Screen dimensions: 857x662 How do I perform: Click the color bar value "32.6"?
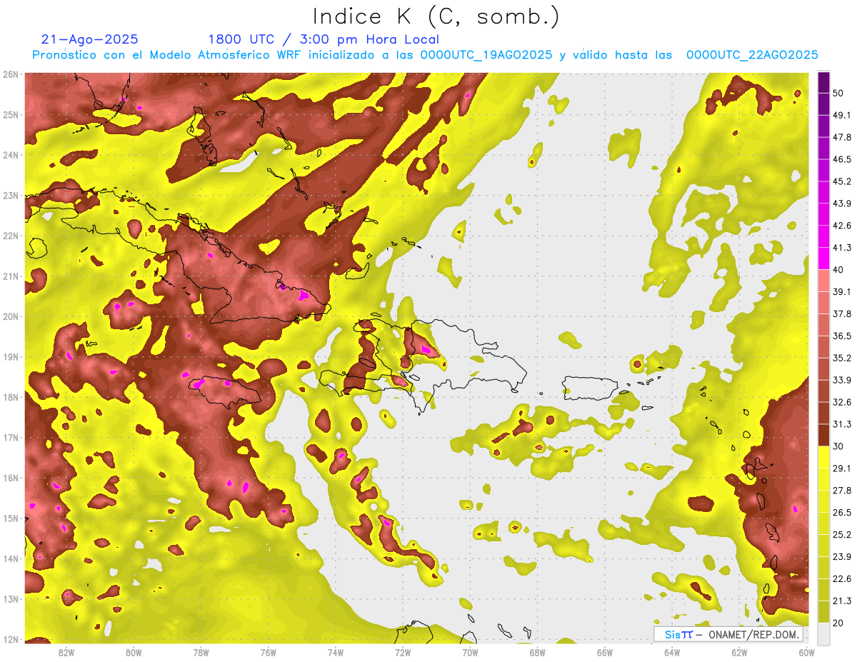pos(842,403)
